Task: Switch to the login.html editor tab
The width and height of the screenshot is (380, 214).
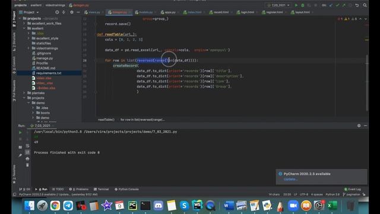Action: point(247,12)
